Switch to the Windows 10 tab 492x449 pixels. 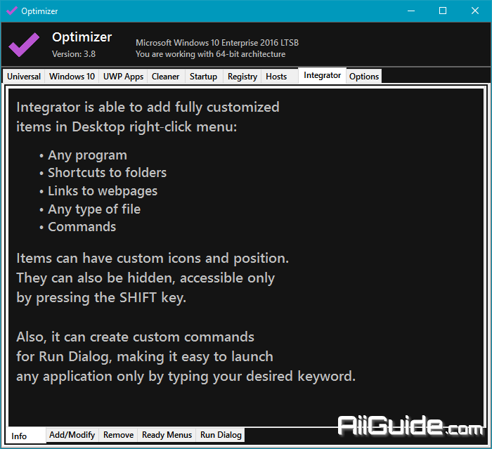click(72, 77)
